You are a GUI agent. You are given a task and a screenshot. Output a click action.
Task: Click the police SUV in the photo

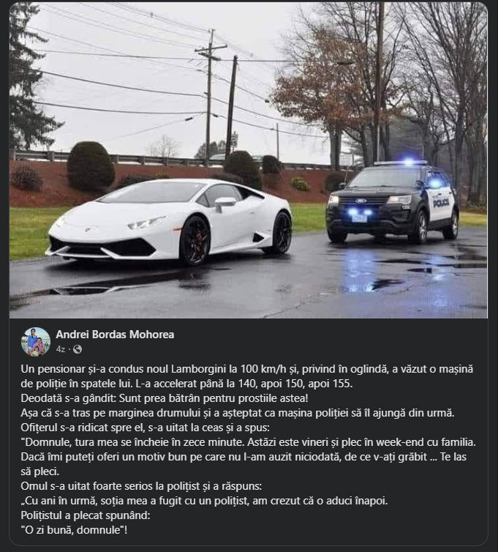pos(392,202)
